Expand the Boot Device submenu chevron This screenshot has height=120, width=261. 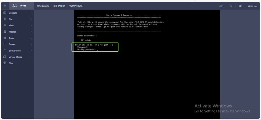click(31, 51)
